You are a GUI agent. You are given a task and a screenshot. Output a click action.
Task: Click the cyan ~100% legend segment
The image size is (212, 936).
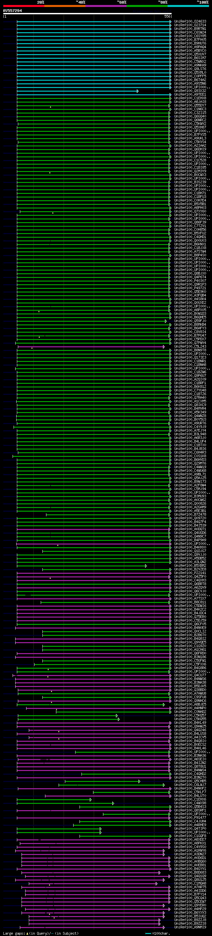(188, 6)
